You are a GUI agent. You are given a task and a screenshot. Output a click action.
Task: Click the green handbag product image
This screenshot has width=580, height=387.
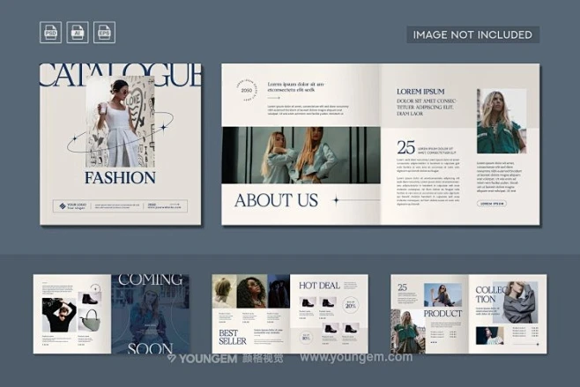click(x=90, y=321)
